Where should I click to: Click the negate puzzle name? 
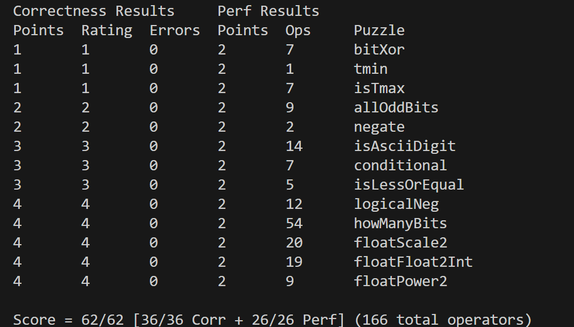(379, 127)
